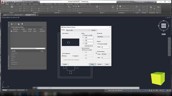Click the customize status bar icon
Screen dimensions: 172x96
(x=170, y=90)
